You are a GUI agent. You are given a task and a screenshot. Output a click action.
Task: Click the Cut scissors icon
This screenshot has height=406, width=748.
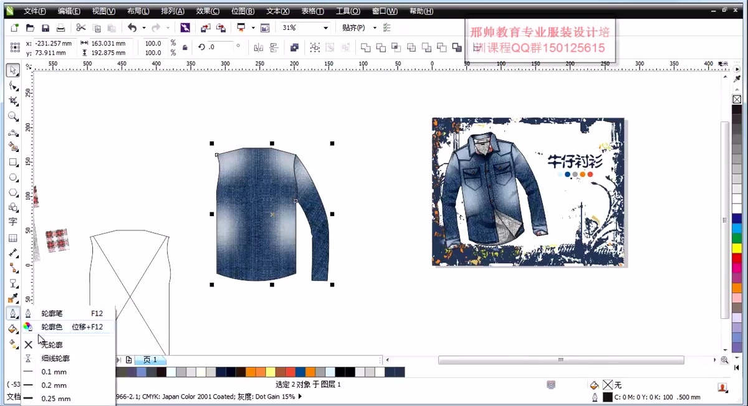(x=81, y=28)
